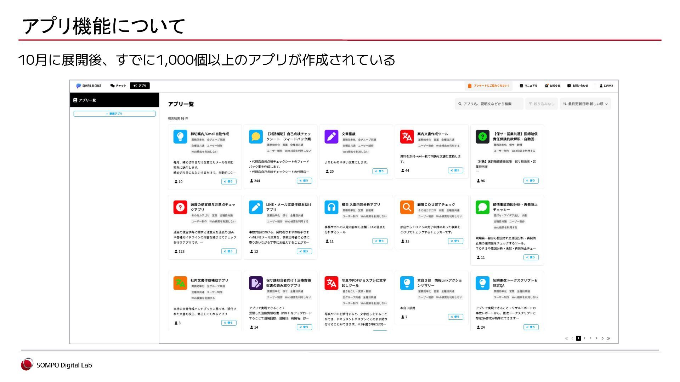The image size is (680, 382).
Task: Jump to page 3 in pagination
Action: (x=590, y=338)
